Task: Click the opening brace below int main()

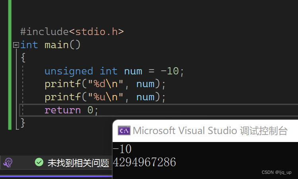Action: 23,58
